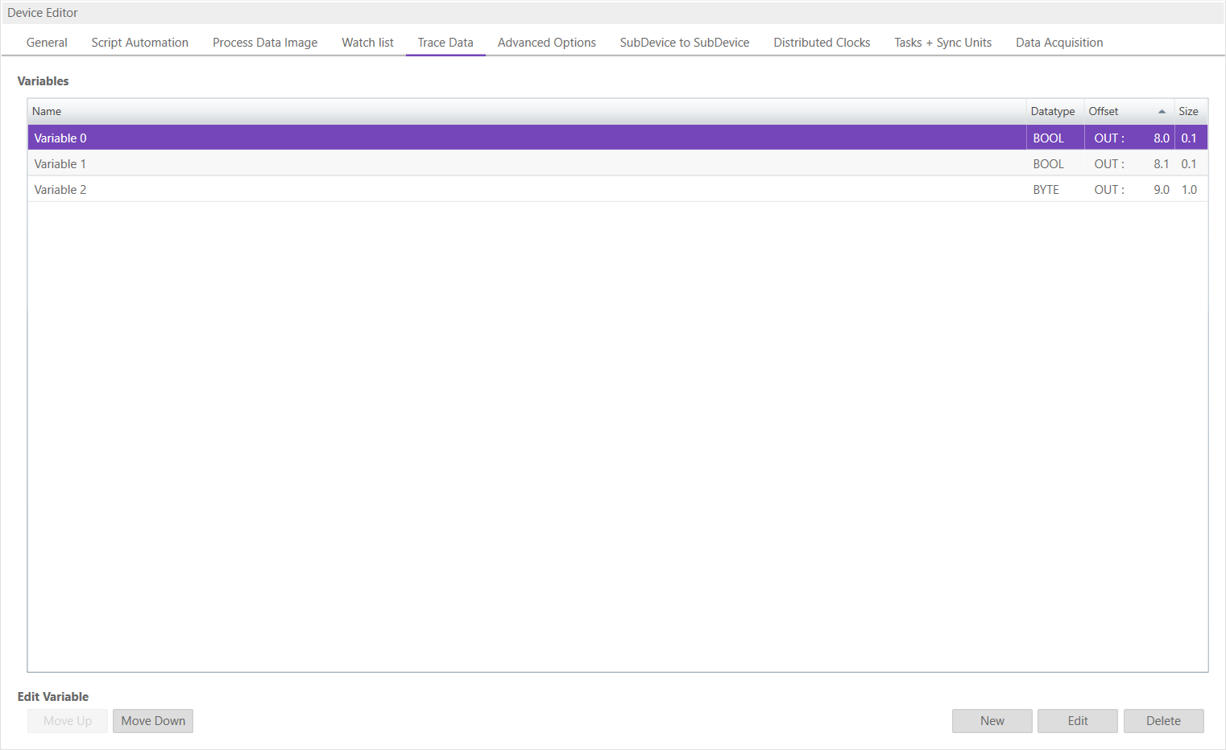Delete the selected variable

pyautogui.click(x=1162, y=721)
